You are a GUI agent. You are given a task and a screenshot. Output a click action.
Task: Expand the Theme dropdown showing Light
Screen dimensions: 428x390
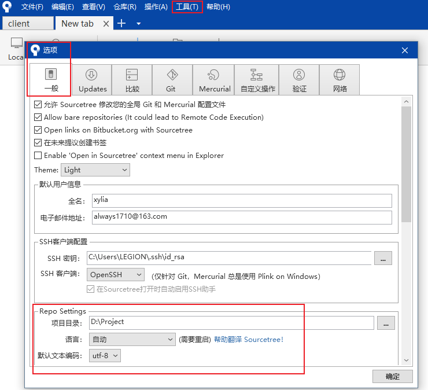[x=95, y=170]
